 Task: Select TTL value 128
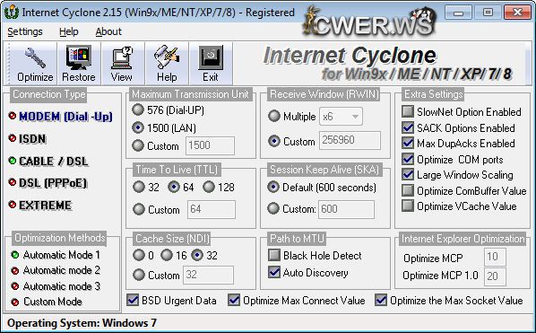209,187
